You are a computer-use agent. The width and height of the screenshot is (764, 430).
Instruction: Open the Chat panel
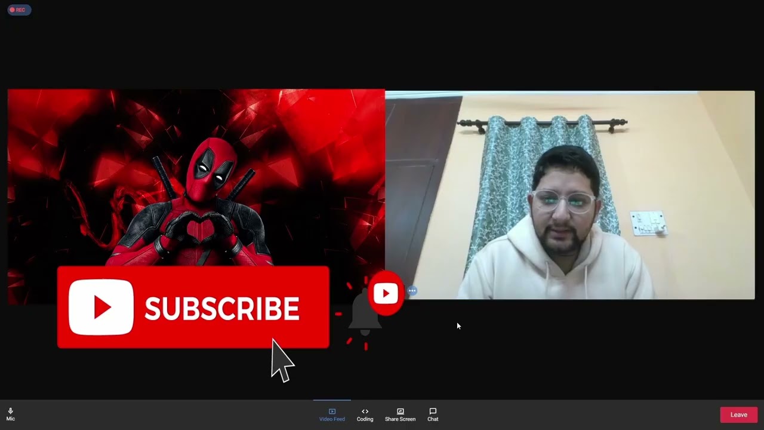[433, 414]
